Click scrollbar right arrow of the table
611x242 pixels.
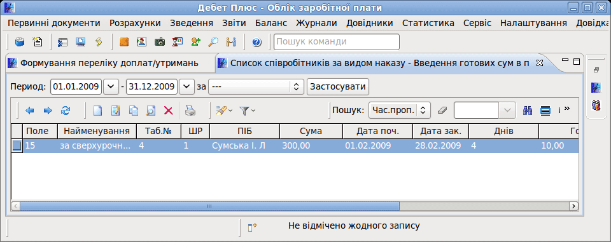coord(573,206)
